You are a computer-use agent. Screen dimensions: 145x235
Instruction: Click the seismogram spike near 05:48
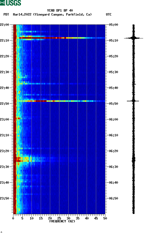pos(133,101)
